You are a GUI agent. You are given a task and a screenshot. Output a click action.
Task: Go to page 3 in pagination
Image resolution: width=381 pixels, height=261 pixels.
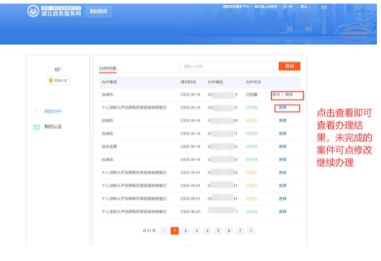click(197, 230)
